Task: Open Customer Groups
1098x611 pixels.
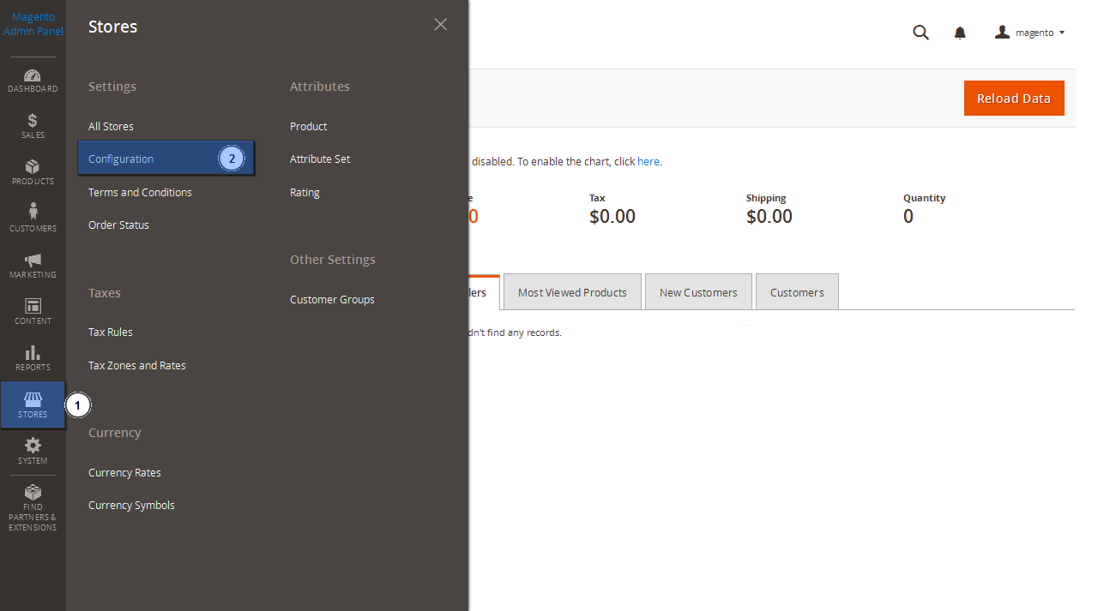Action: 332,299
